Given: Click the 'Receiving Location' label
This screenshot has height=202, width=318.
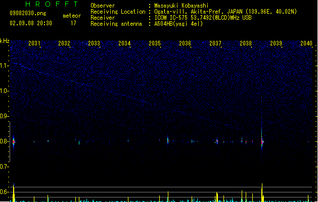Looking at the screenshot, I should pyautogui.click(x=118, y=12).
